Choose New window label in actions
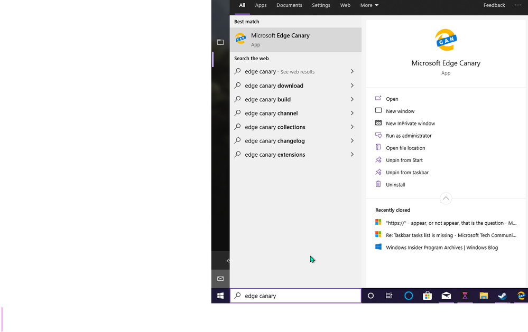This screenshot has height=332, width=528. click(x=400, y=111)
